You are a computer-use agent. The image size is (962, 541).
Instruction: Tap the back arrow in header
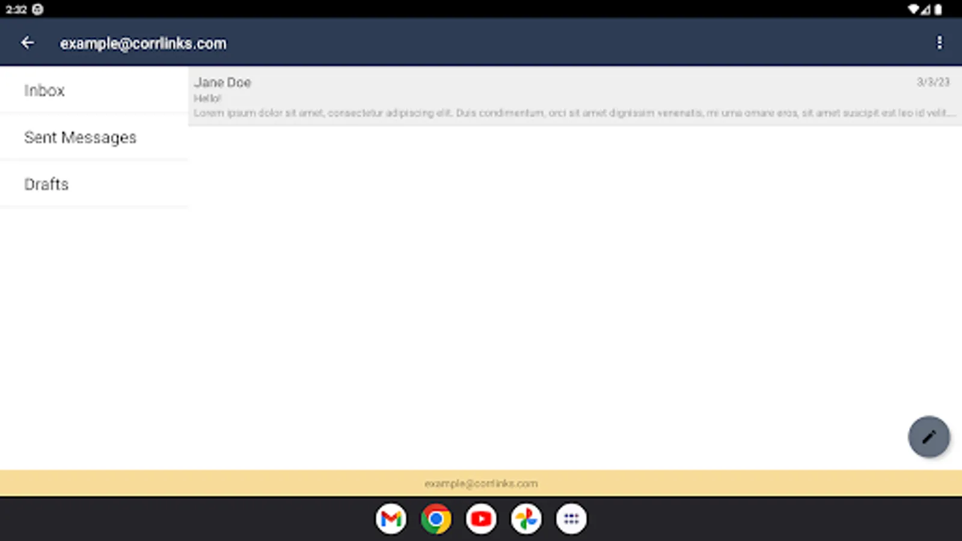[27, 43]
